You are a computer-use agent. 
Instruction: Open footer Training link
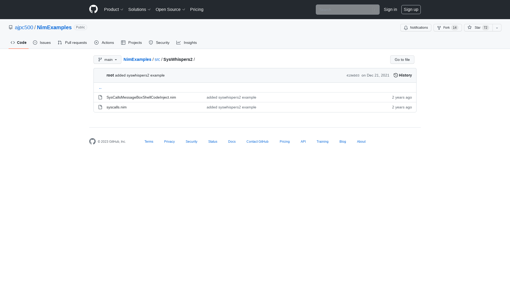[x=322, y=142]
